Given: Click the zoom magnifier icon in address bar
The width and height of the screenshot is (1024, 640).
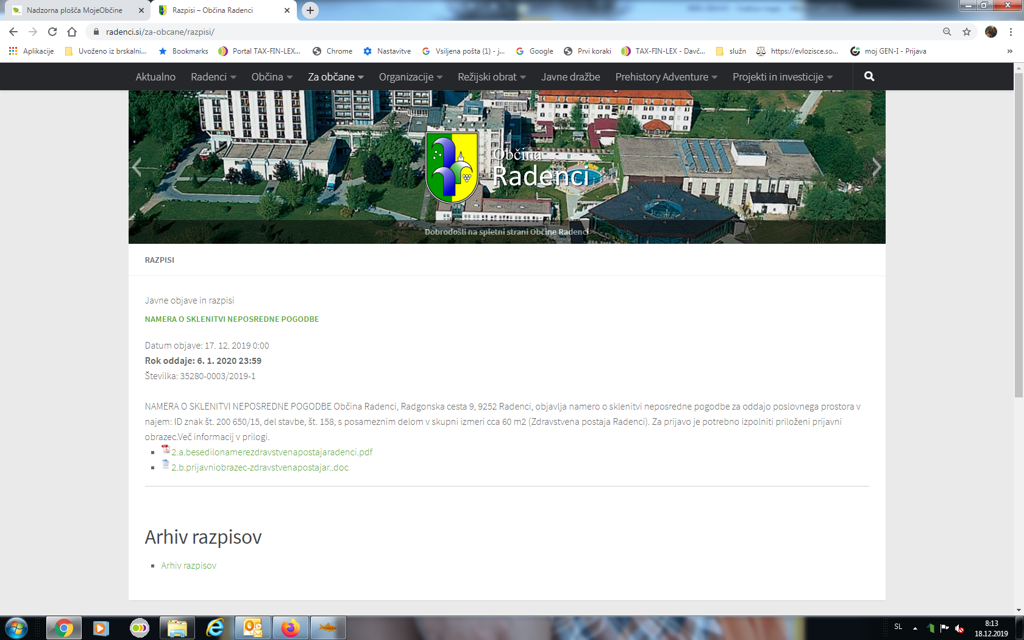Looking at the screenshot, I should (x=947, y=32).
